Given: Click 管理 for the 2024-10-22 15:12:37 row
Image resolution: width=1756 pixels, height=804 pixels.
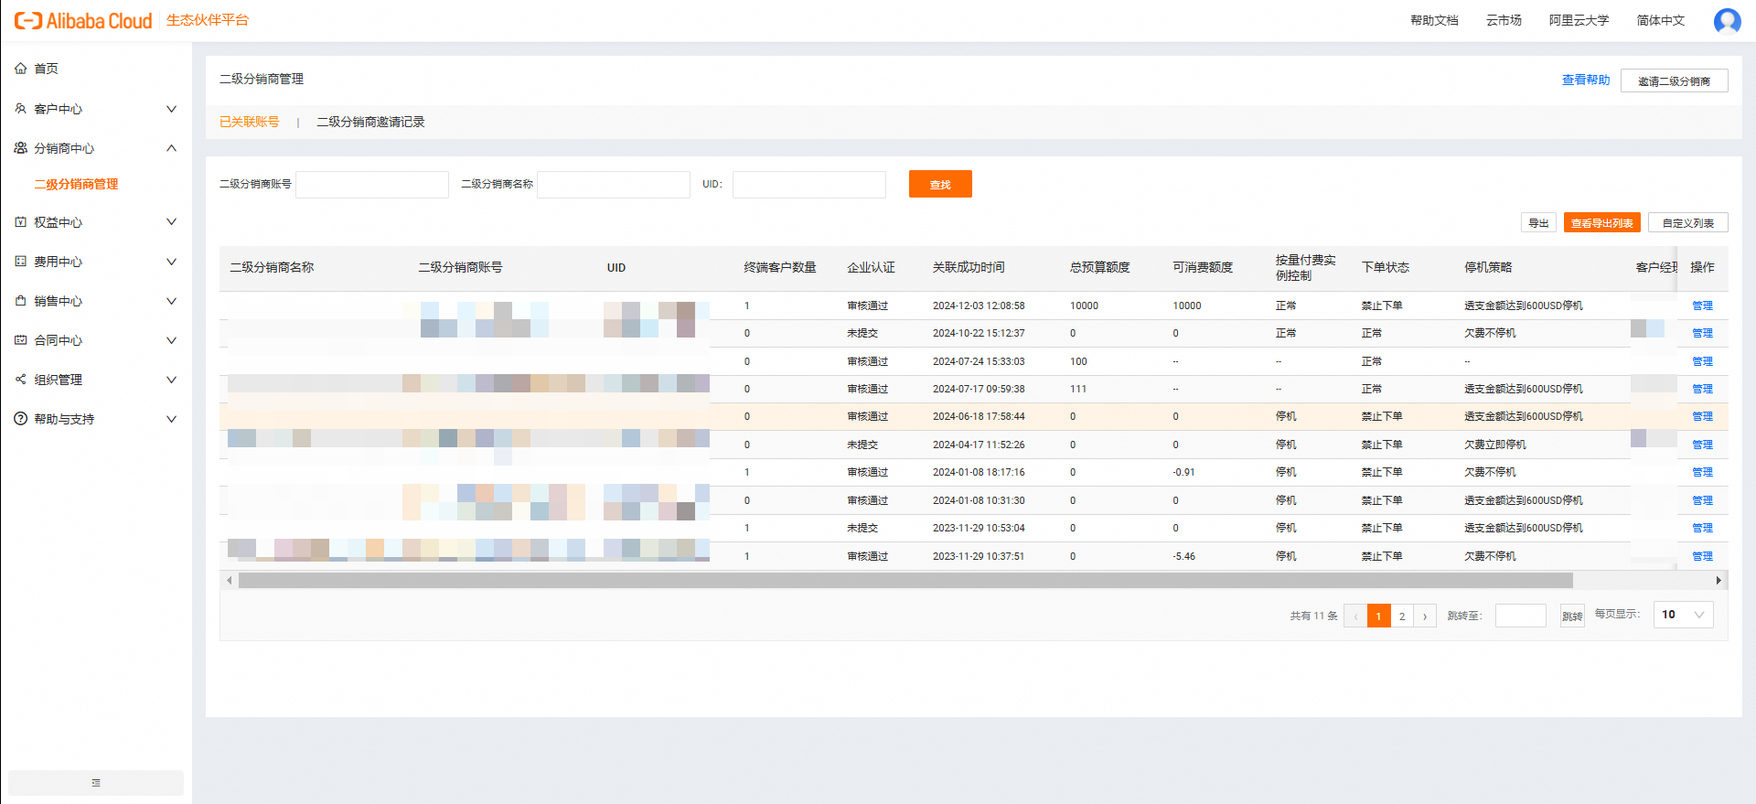Looking at the screenshot, I should tap(1702, 334).
